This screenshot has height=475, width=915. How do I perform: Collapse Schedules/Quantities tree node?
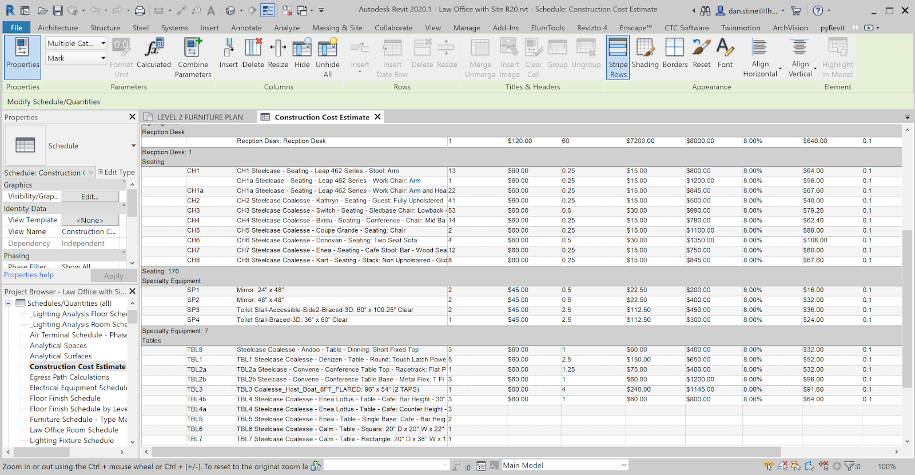[x=9, y=304]
